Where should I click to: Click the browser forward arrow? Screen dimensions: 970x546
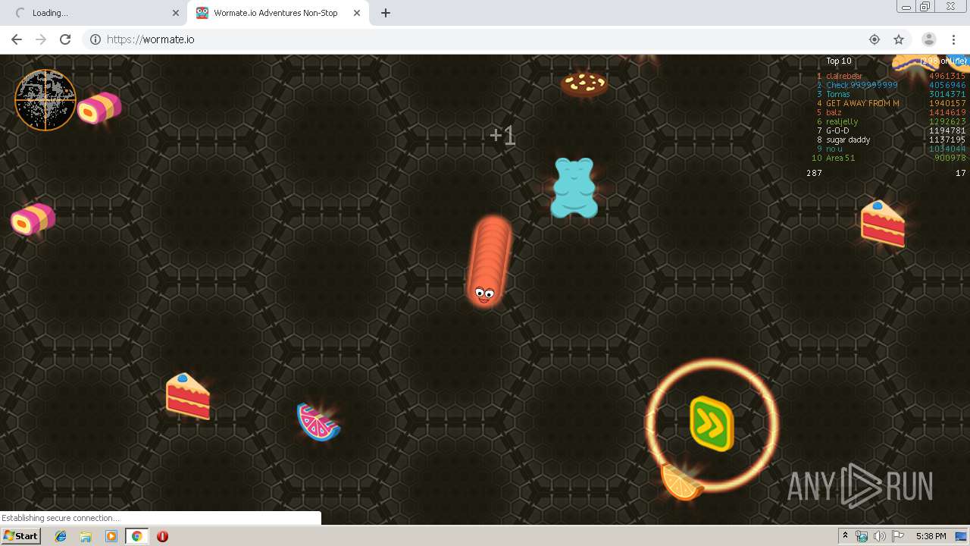click(x=41, y=39)
